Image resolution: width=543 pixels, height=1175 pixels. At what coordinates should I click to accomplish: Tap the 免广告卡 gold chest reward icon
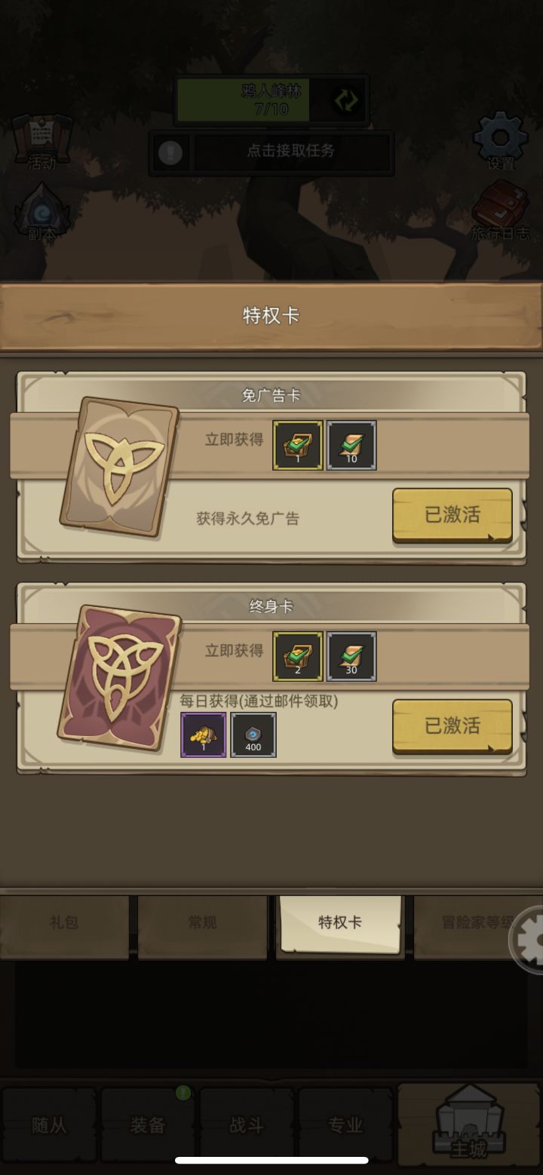(298, 445)
